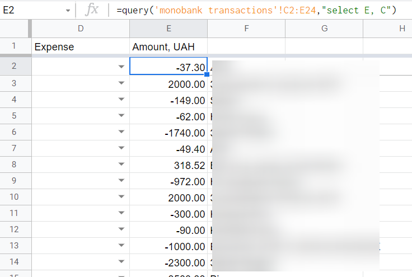Select row 13 header

click(x=14, y=246)
